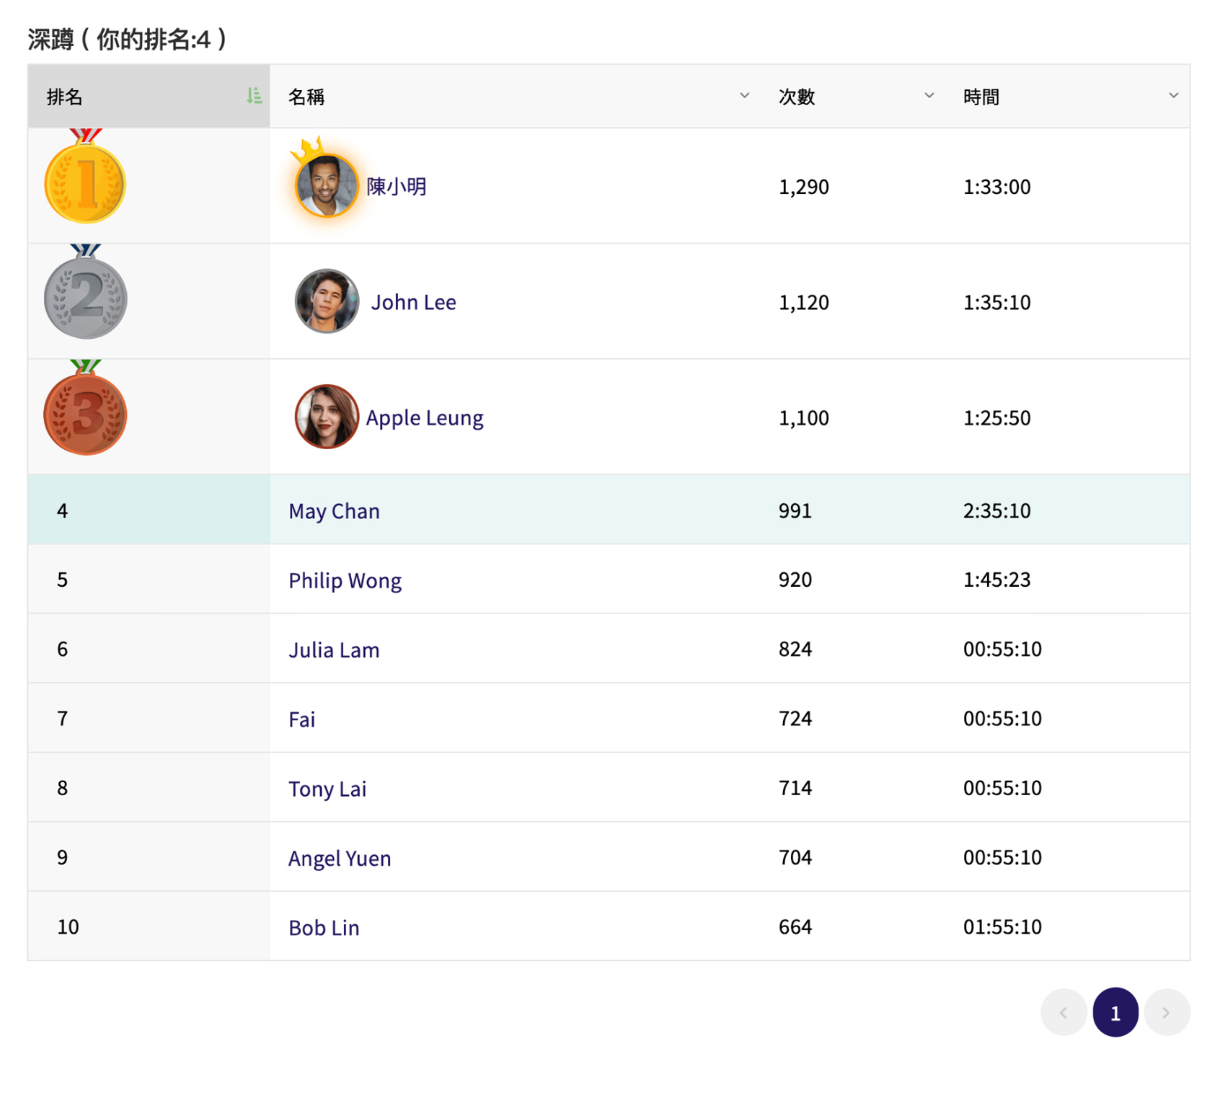Screen dimensions: 1220x1103
Task: Open Tony Lai's profile link
Action: tap(327, 789)
